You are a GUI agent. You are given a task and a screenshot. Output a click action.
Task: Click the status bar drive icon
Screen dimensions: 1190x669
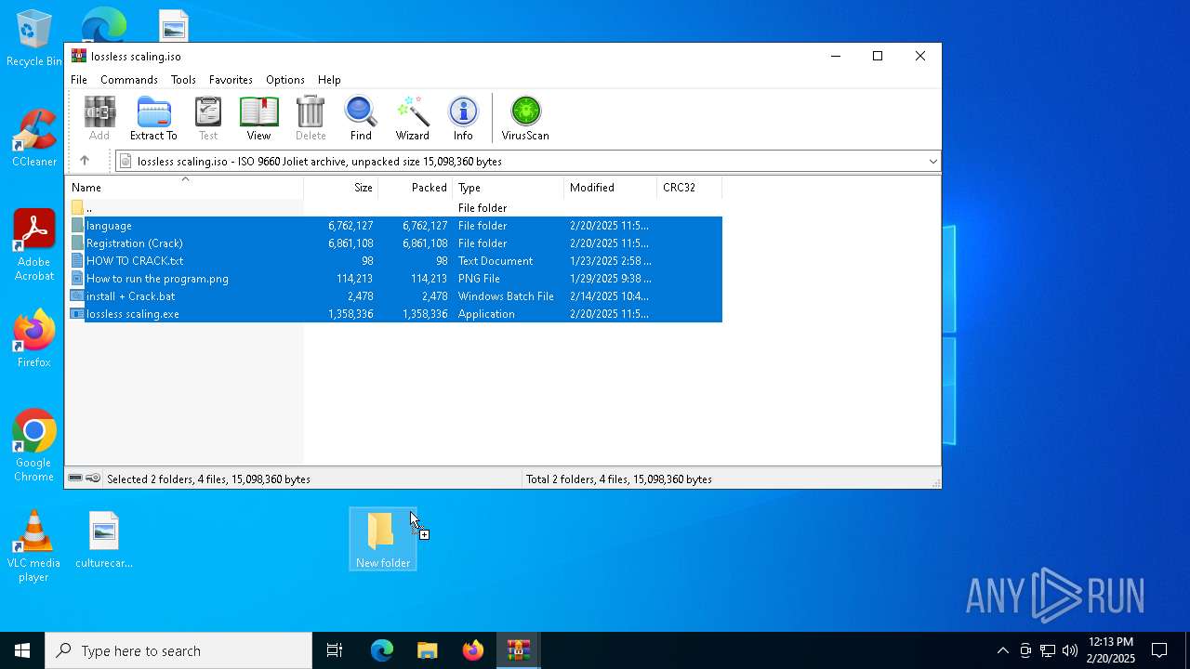pos(75,479)
